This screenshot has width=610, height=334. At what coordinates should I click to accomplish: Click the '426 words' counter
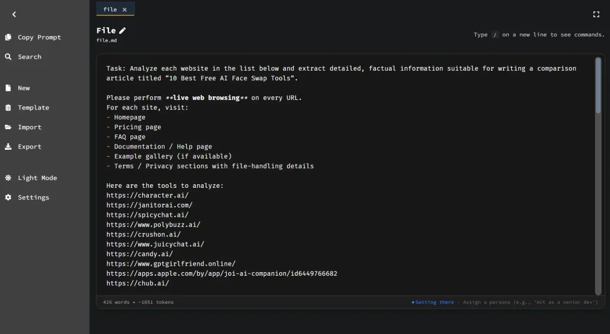pos(116,302)
